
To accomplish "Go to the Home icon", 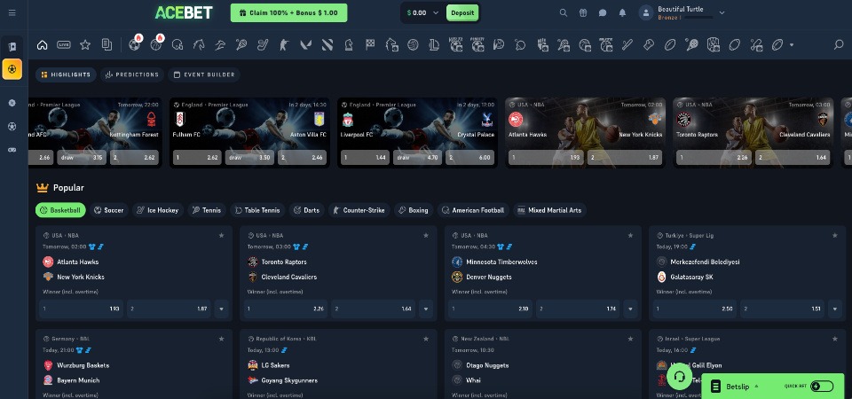I will pyautogui.click(x=43, y=45).
